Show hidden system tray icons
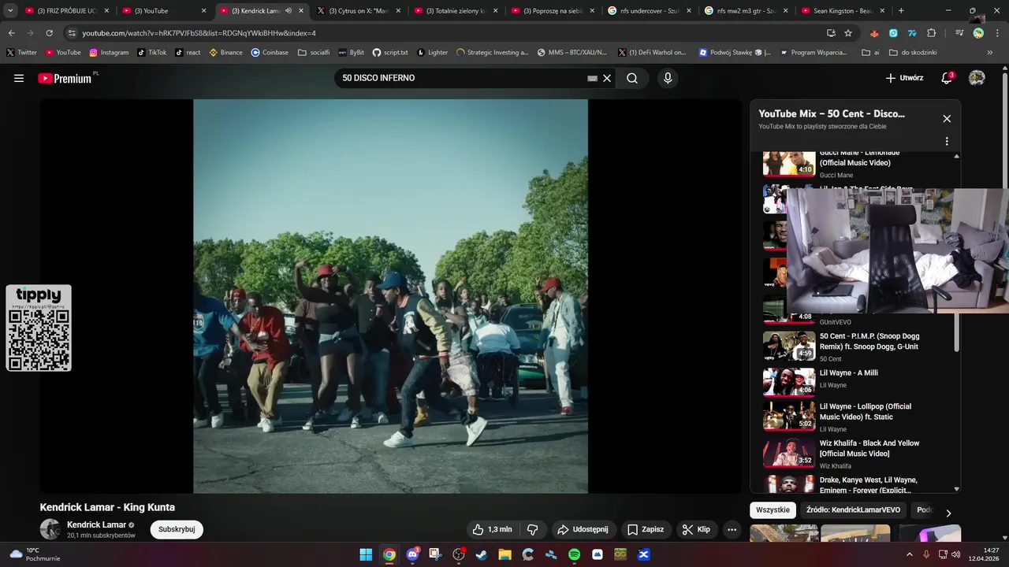This screenshot has height=567, width=1009. (x=910, y=554)
